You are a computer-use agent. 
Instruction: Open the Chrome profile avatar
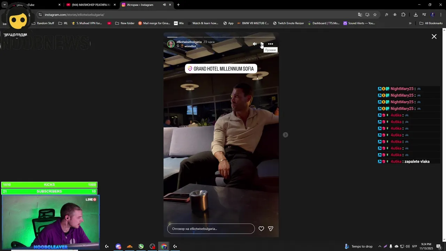click(x=433, y=15)
